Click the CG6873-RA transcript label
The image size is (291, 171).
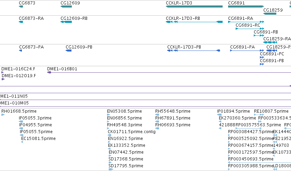point(31,18)
